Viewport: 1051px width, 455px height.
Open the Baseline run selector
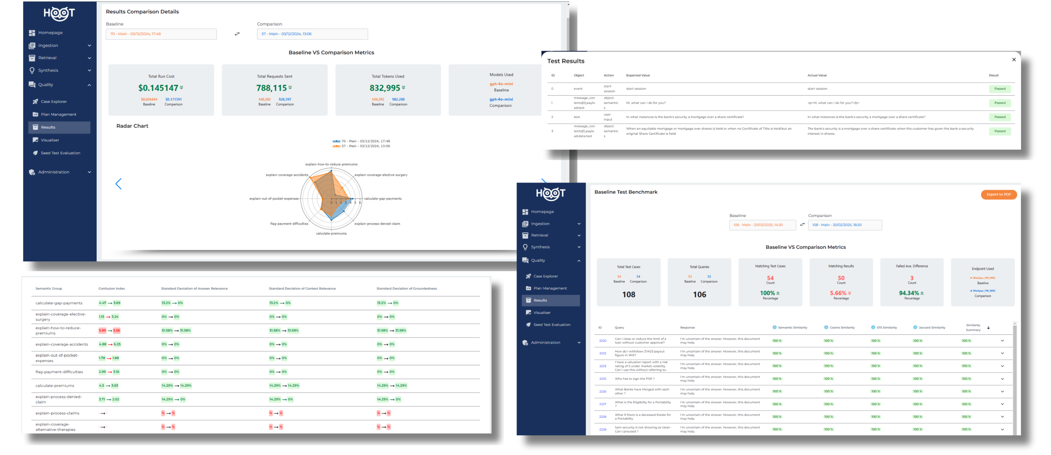tap(161, 34)
